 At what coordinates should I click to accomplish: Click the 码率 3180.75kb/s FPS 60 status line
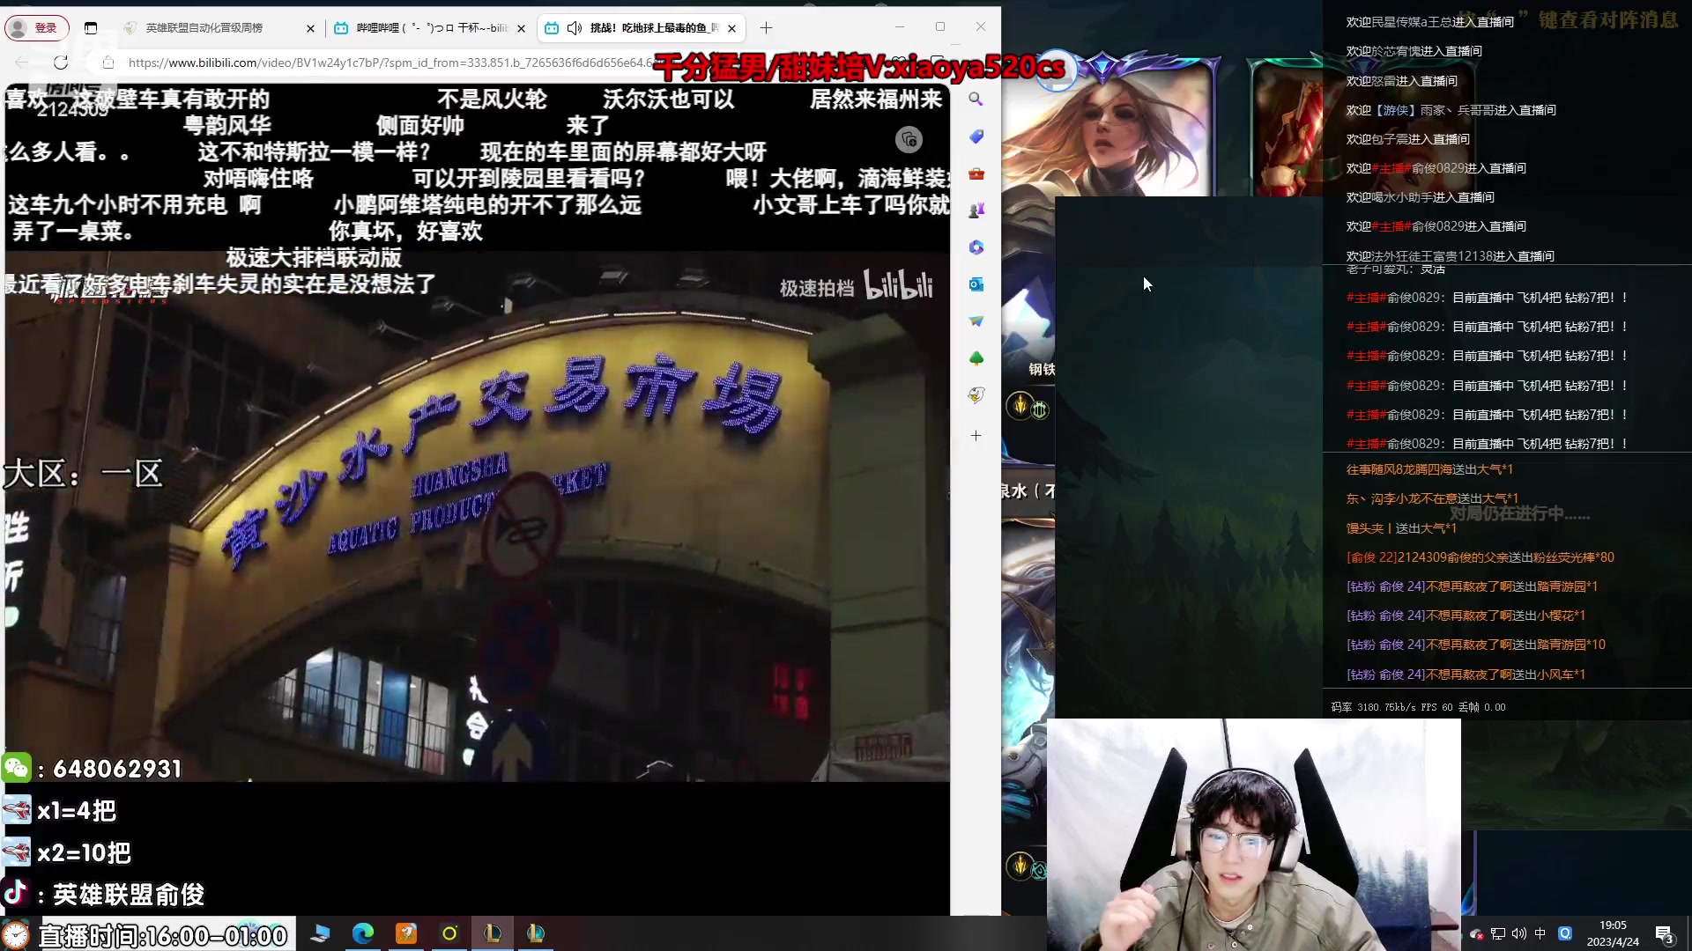(1418, 707)
